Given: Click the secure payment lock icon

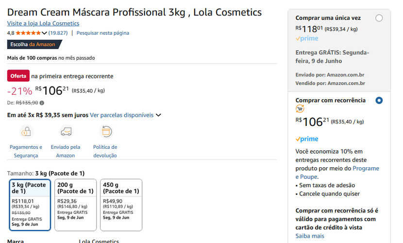Looking at the screenshot, I should coord(26,132).
